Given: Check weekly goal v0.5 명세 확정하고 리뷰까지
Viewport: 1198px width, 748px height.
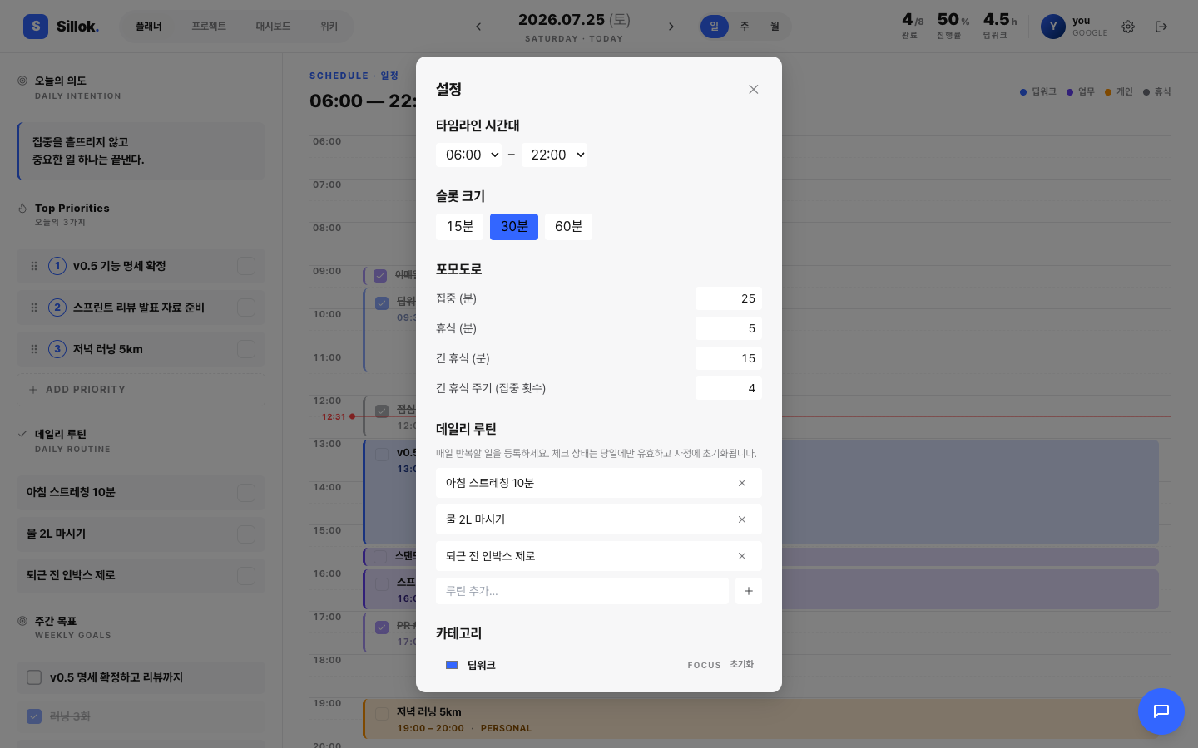Looking at the screenshot, I should point(34,677).
